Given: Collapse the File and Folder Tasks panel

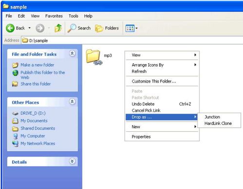Looking at the screenshot, I should [x=72, y=53].
